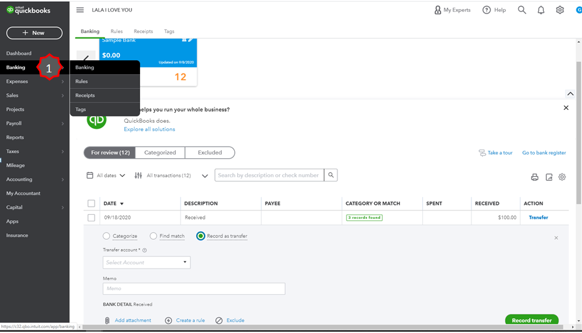
Task: Toggle the select-all transactions checkbox
Action: click(92, 204)
